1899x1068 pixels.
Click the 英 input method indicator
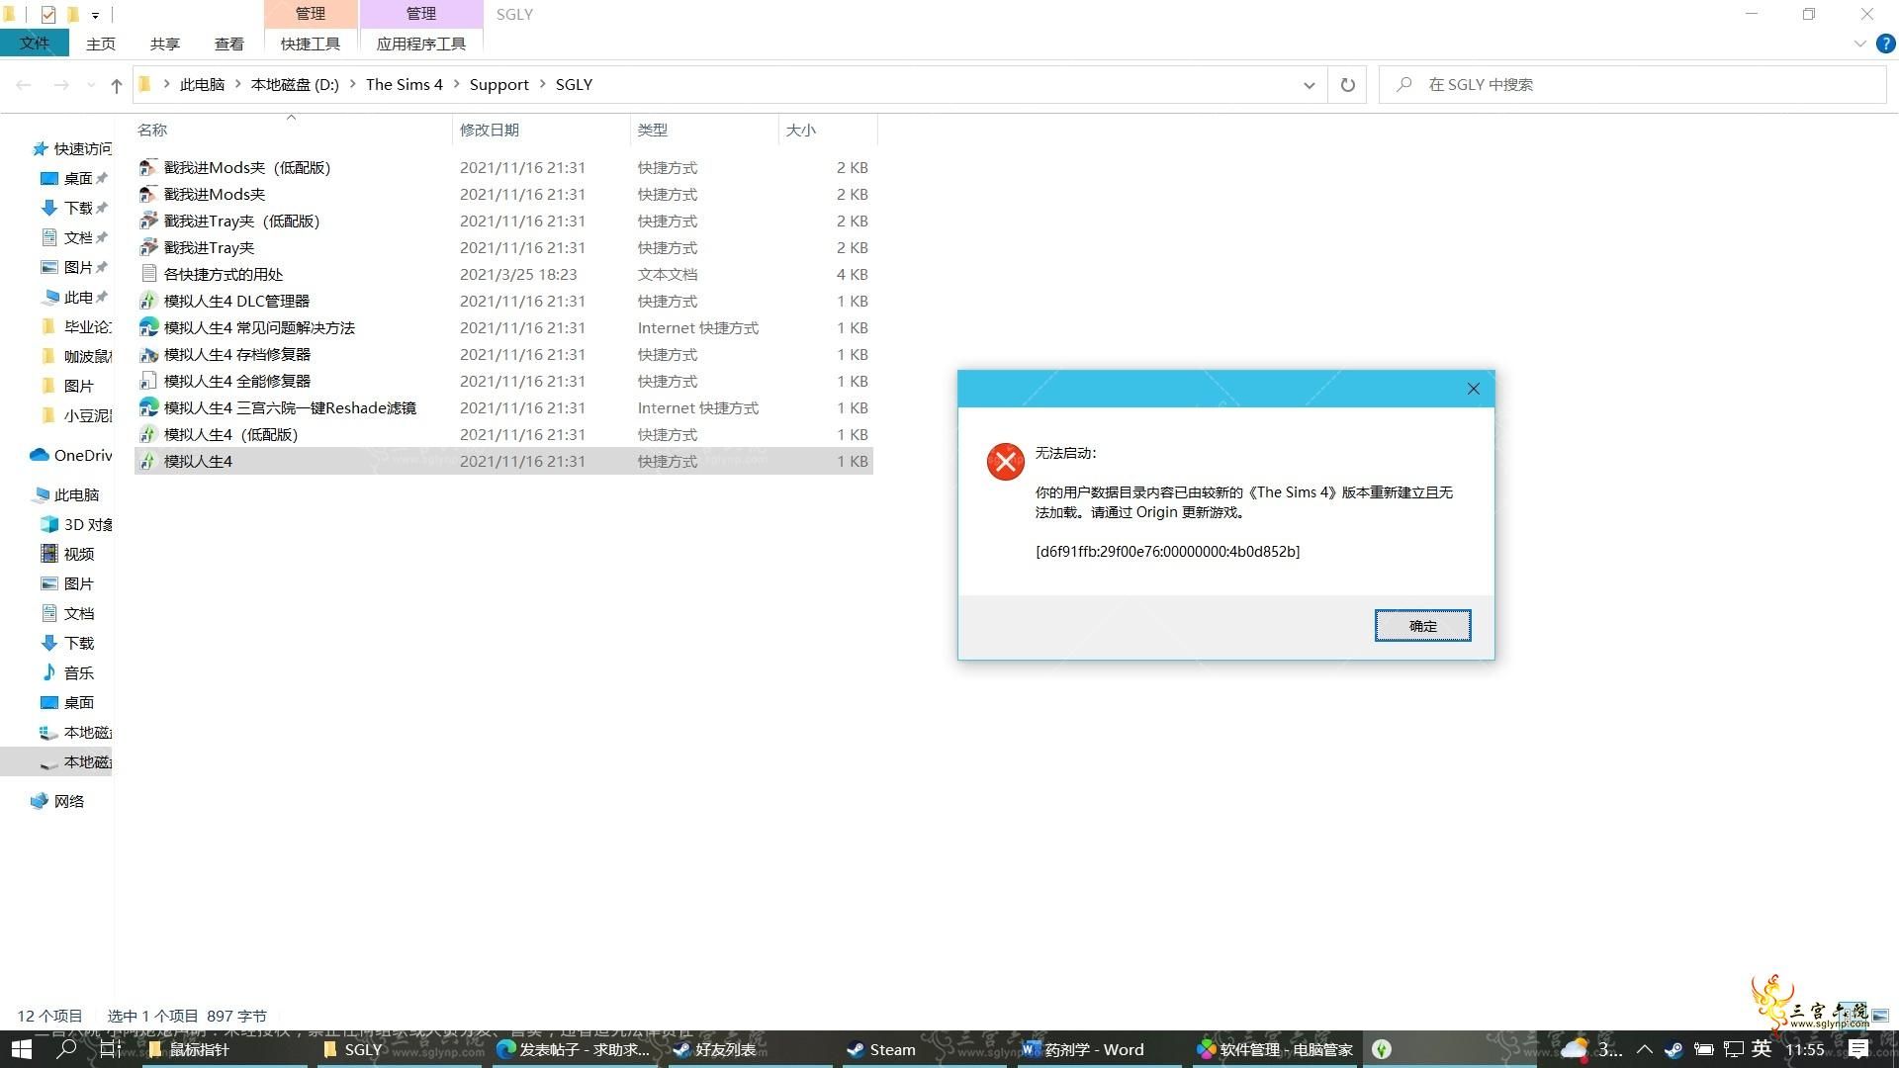click(x=1762, y=1049)
